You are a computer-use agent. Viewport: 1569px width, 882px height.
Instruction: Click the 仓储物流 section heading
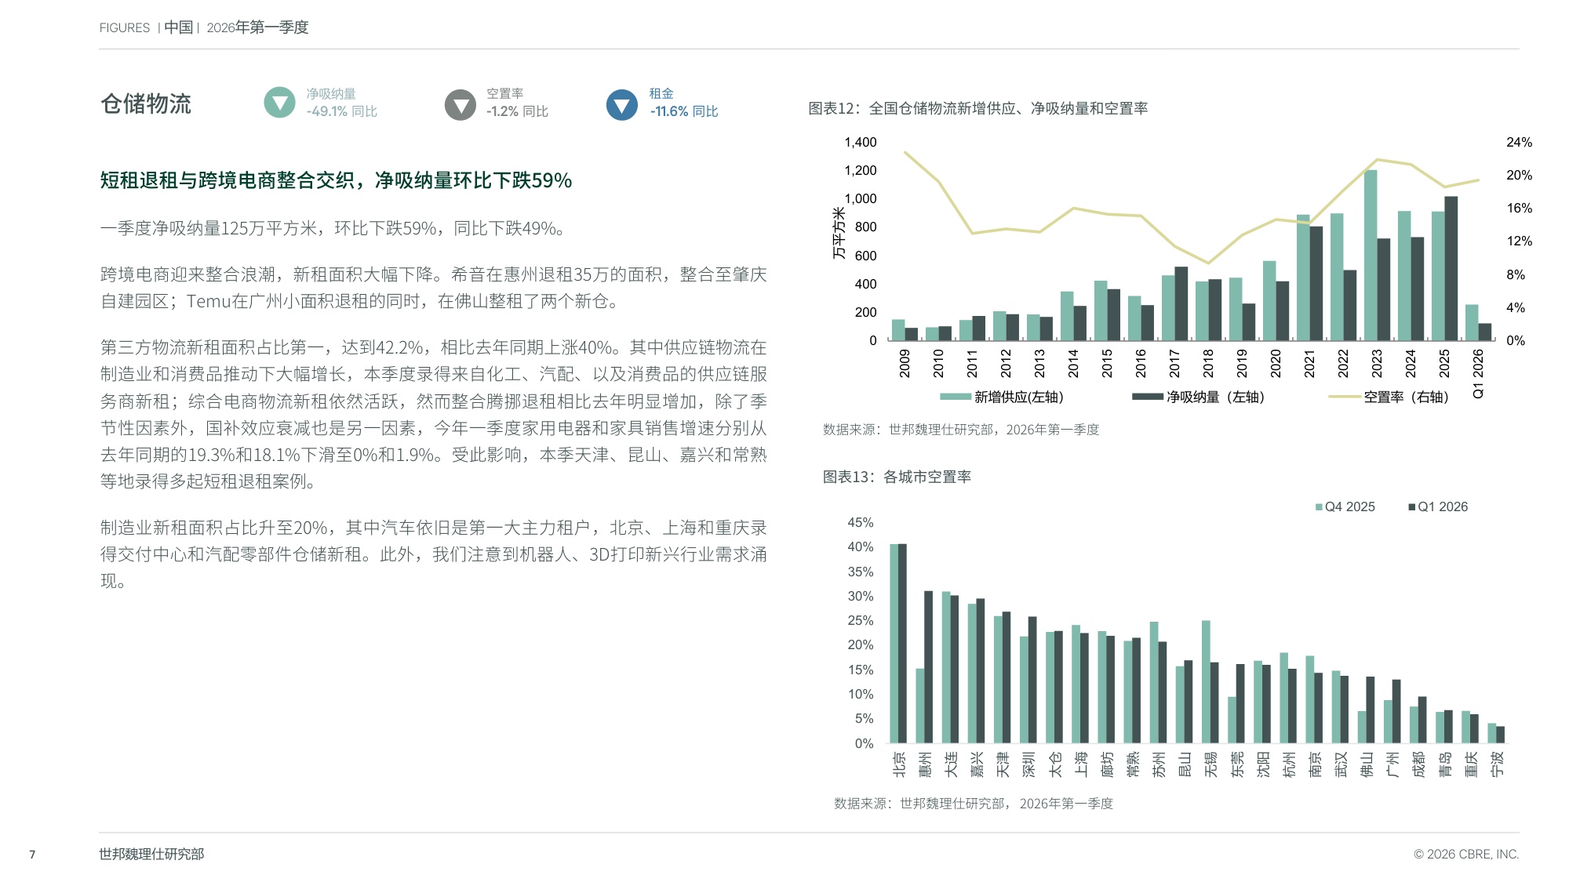[x=146, y=103]
